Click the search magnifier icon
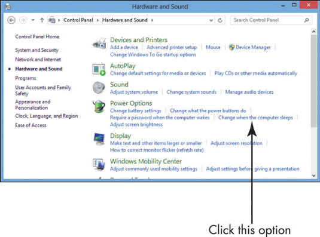This screenshot has height=237, width=320. click(x=306, y=20)
